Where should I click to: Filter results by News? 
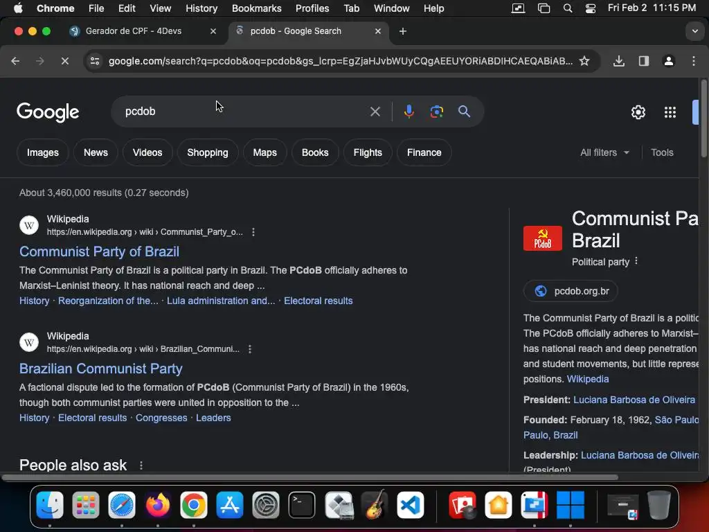[x=96, y=152]
